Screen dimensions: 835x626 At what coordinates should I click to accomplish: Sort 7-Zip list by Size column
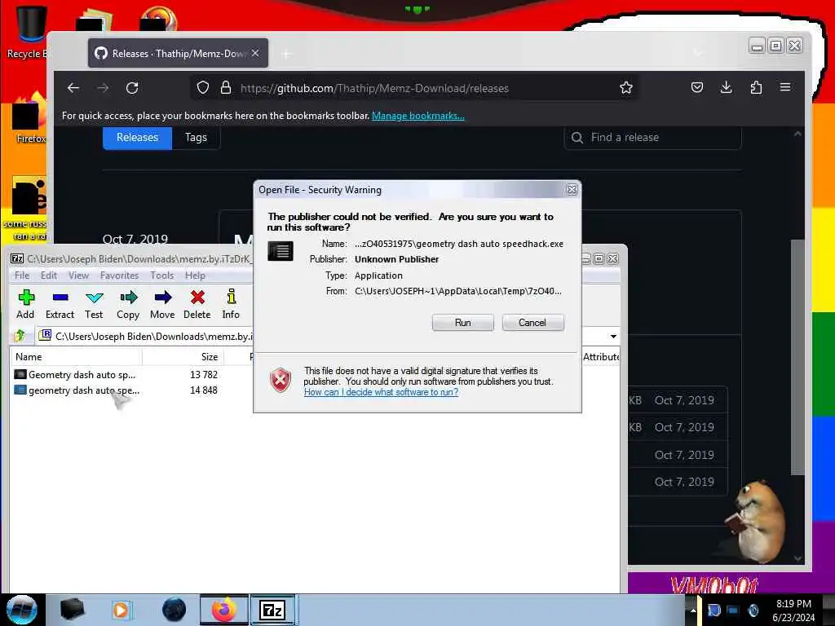(183, 357)
